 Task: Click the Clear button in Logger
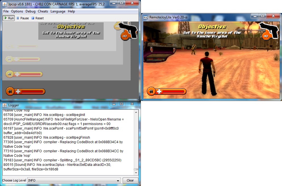point(130,180)
